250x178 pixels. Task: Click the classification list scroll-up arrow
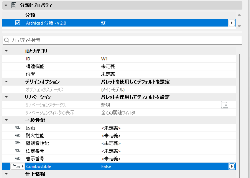pyautogui.click(x=239, y=15)
